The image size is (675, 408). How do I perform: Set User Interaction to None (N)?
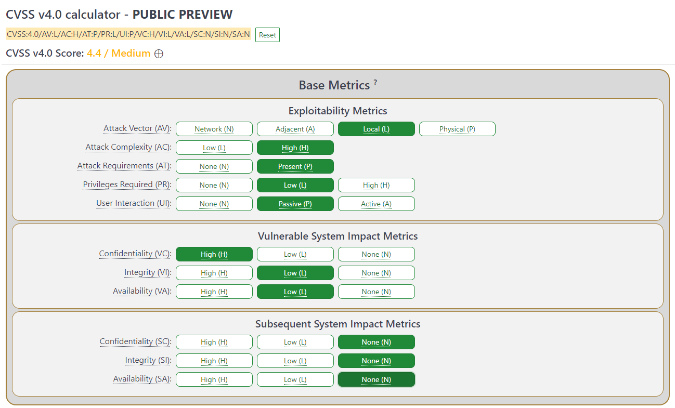pyautogui.click(x=214, y=204)
